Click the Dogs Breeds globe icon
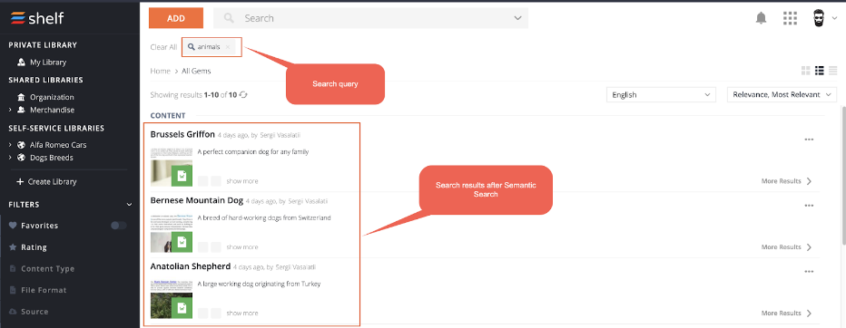Screen dimensions: 846x328 point(21,158)
